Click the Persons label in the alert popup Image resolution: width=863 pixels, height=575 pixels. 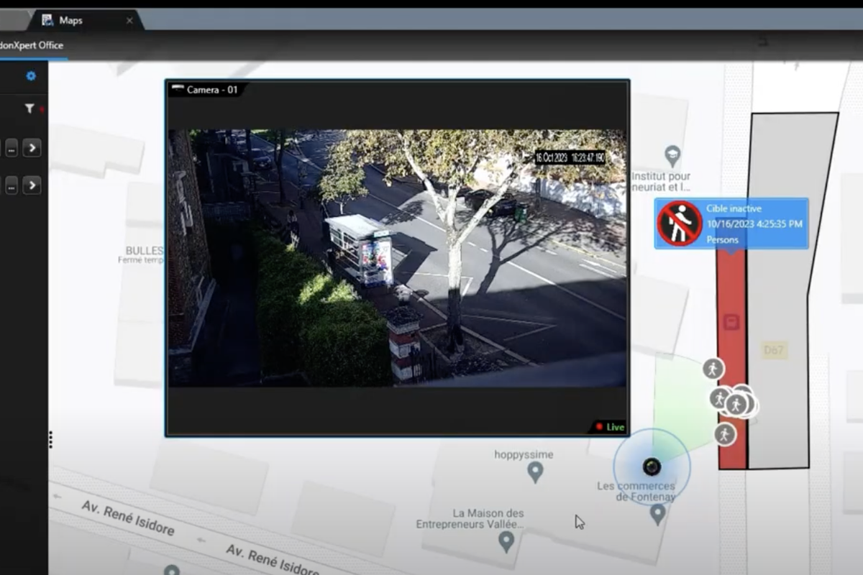[x=722, y=239]
